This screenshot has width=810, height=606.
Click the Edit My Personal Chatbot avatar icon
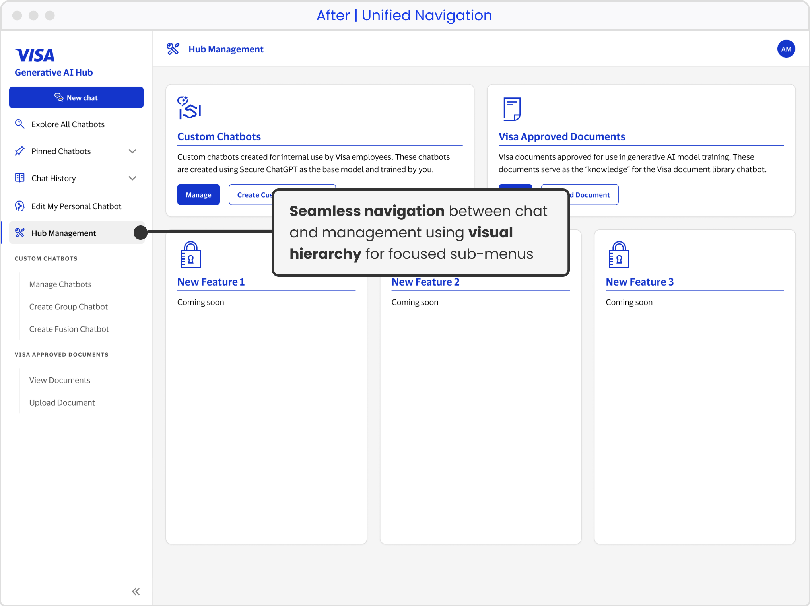point(19,206)
